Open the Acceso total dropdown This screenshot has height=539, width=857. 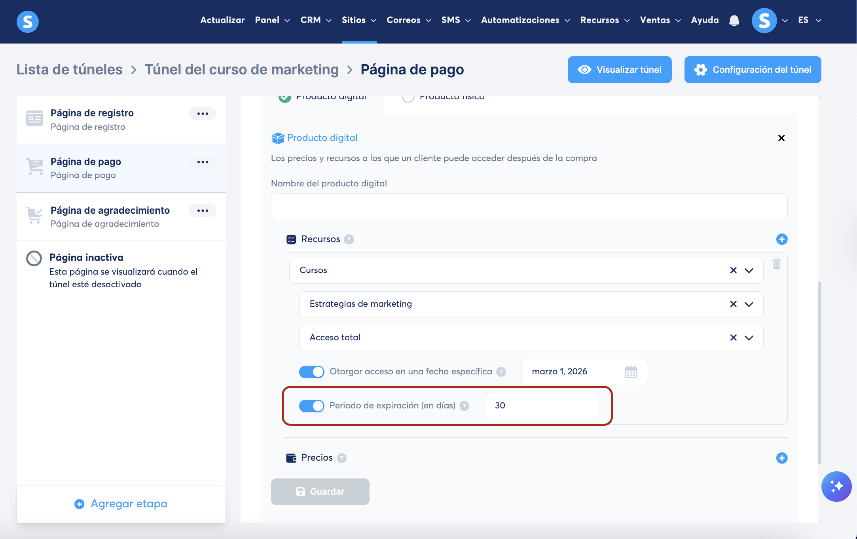click(749, 338)
